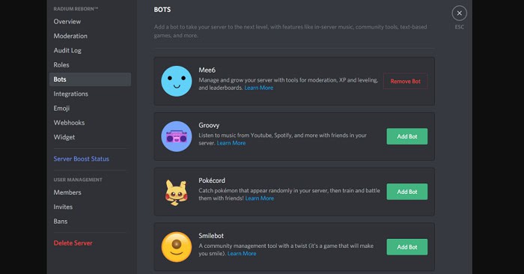Click the Smilebot yellow one-eyed avatar

click(177, 247)
